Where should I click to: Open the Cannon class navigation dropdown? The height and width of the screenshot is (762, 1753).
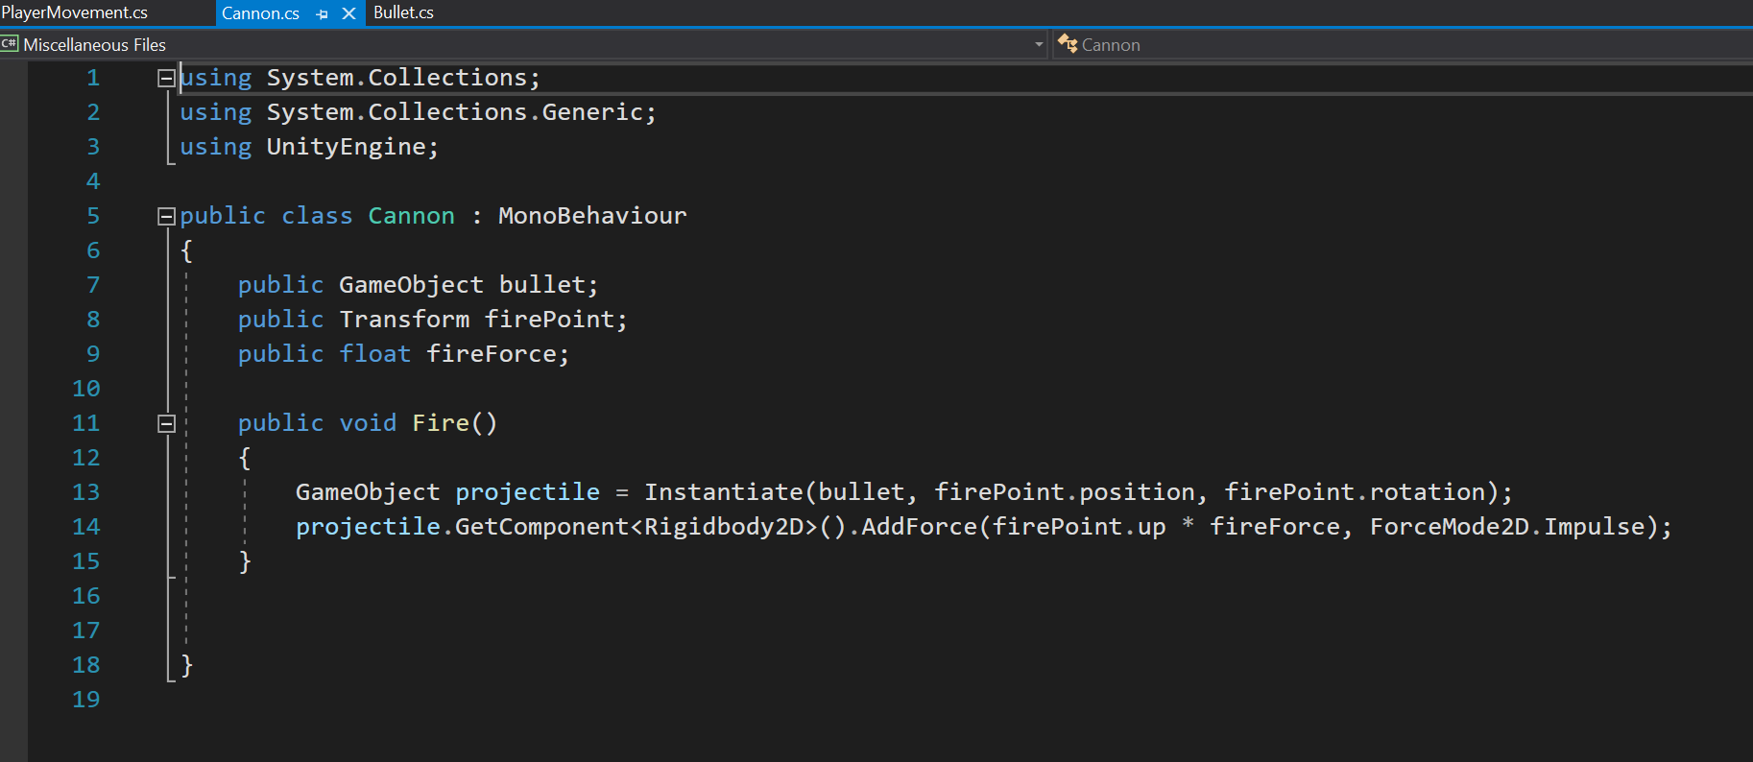point(1403,45)
